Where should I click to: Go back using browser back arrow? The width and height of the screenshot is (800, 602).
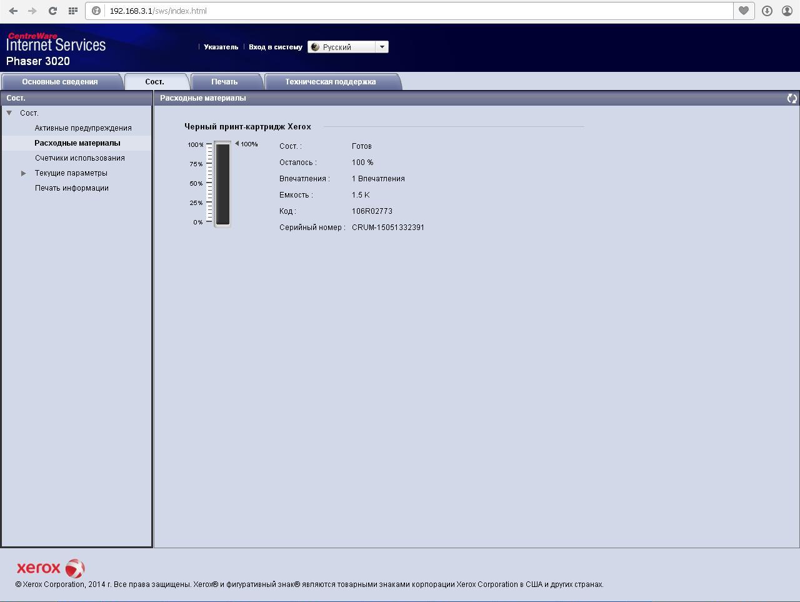(13, 11)
